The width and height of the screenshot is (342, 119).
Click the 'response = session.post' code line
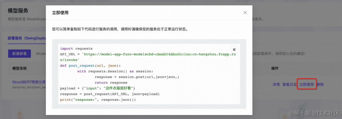(137, 77)
